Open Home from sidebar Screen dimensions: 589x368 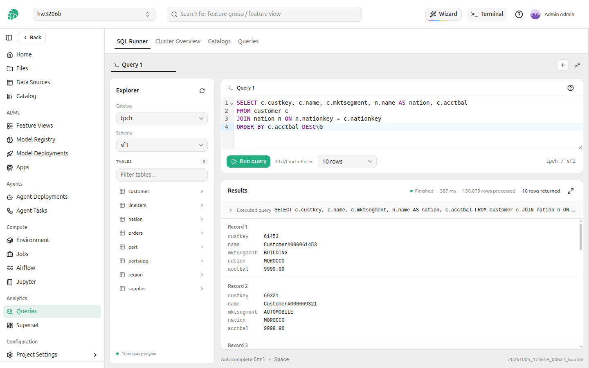tap(52, 54)
